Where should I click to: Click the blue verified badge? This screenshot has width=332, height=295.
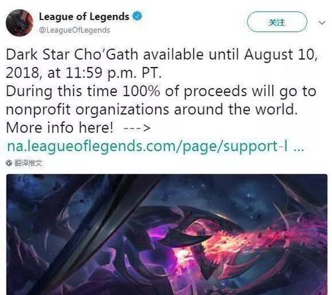(137, 17)
